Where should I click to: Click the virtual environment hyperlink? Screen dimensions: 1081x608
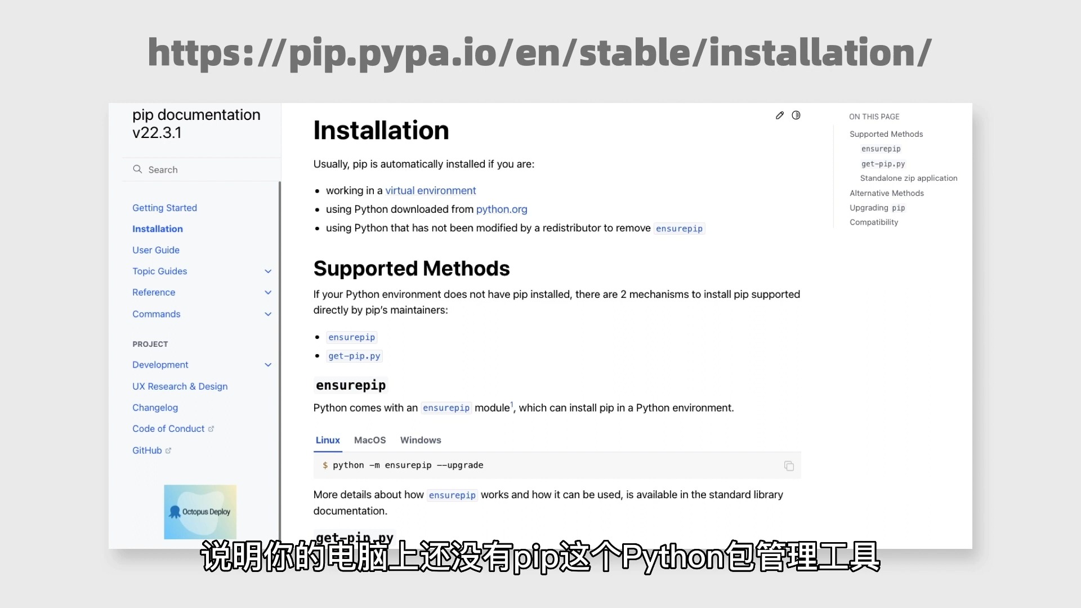(x=431, y=190)
